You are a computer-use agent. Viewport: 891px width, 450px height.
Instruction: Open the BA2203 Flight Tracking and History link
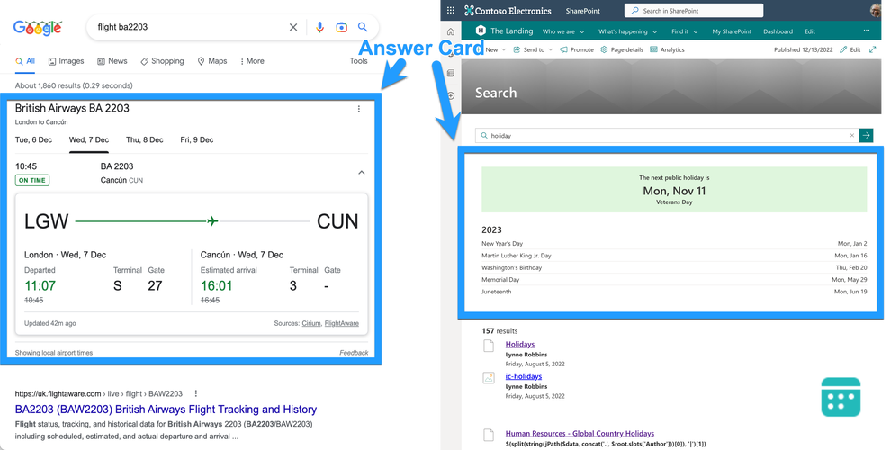(x=166, y=409)
